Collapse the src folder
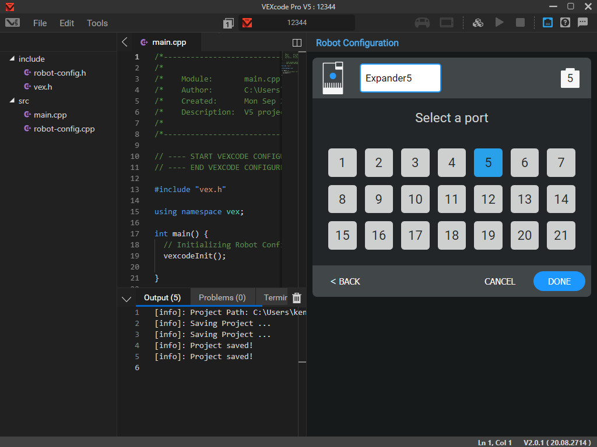Viewport: 597px width, 447px height. click(12, 100)
